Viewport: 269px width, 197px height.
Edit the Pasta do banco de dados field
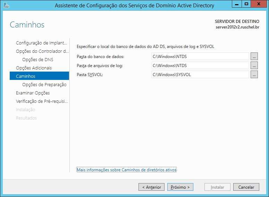[200, 56]
